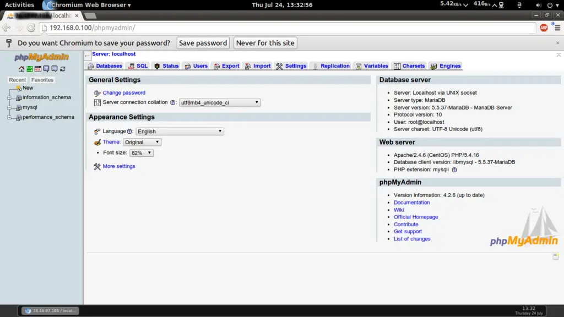Reload navigation panel icon

pos(63,69)
